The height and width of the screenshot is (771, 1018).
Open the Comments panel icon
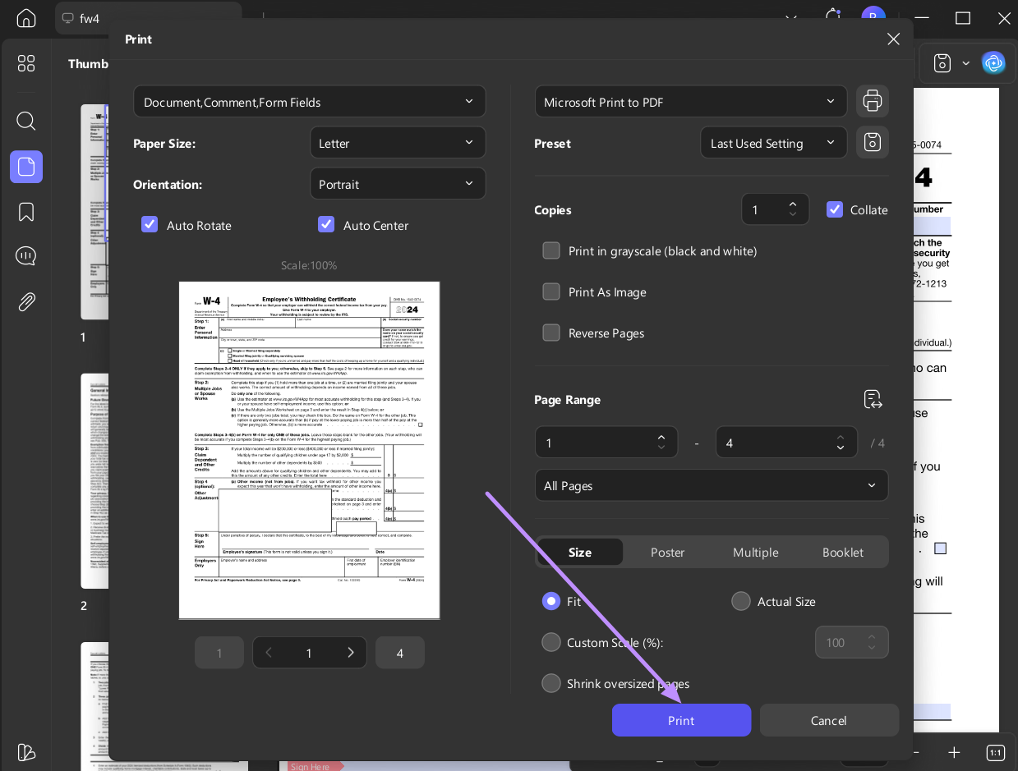25,255
